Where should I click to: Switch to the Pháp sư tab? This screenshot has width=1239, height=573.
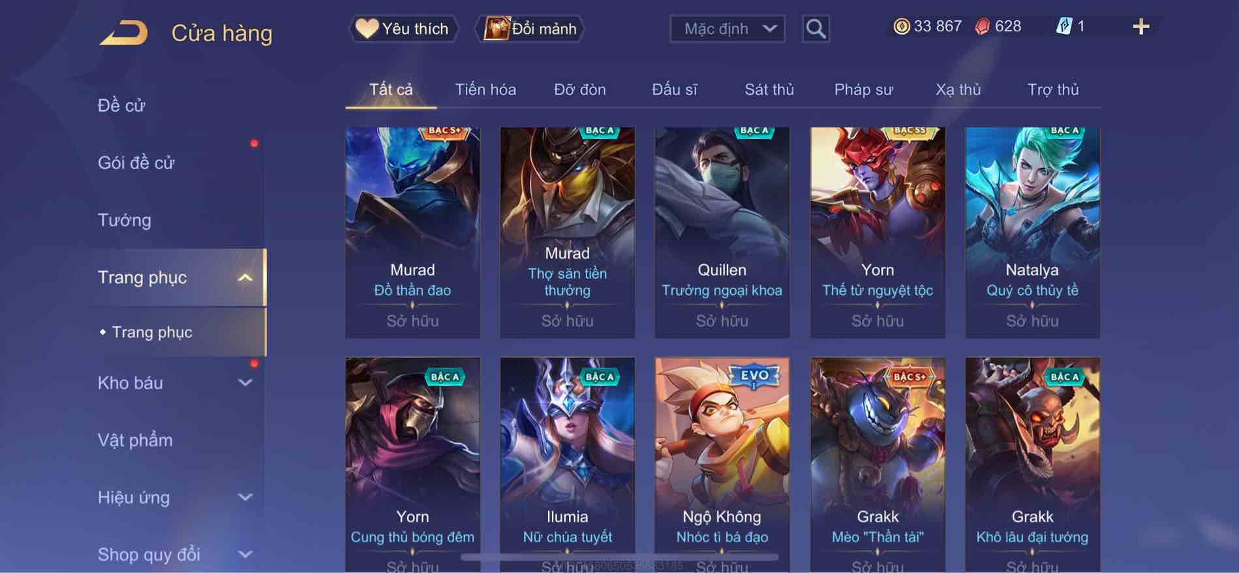863,89
